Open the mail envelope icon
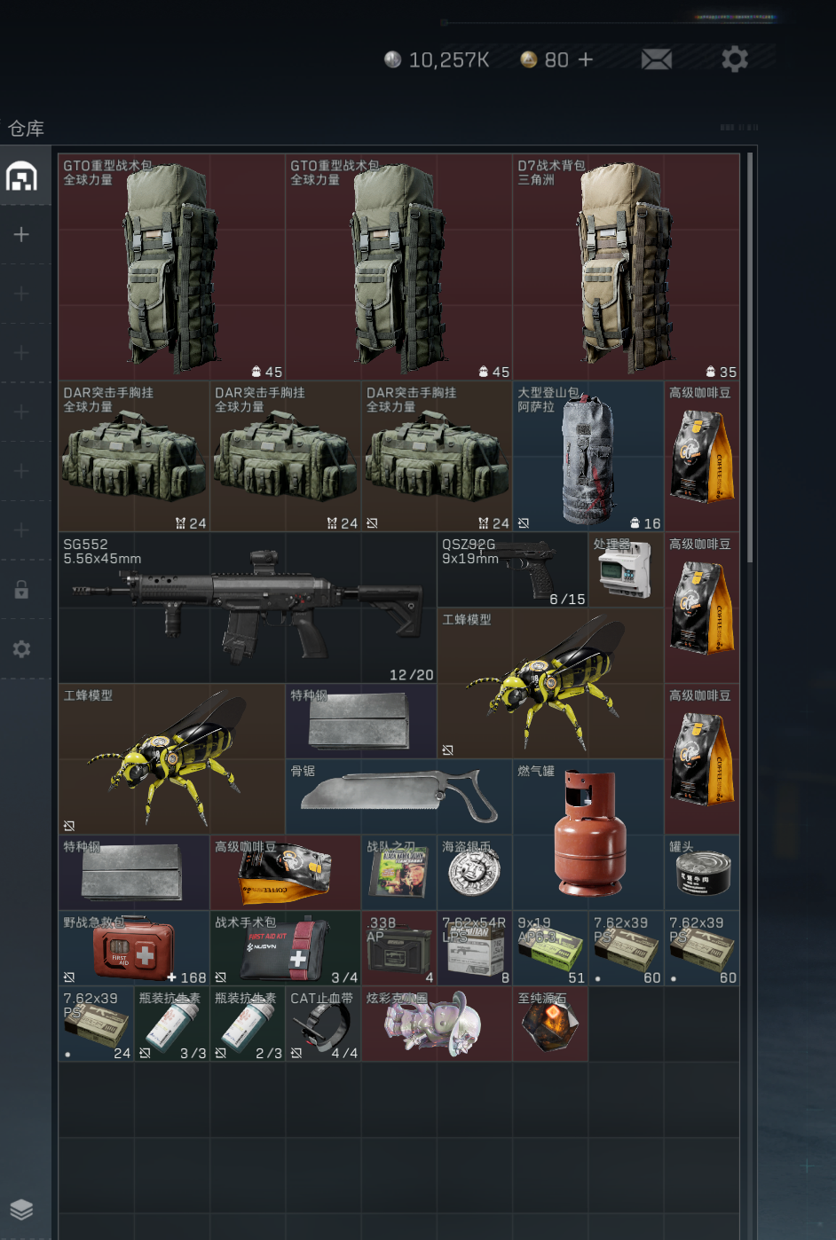This screenshot has height=1240, width=836. pyautogui.click(x=657, y=59)
